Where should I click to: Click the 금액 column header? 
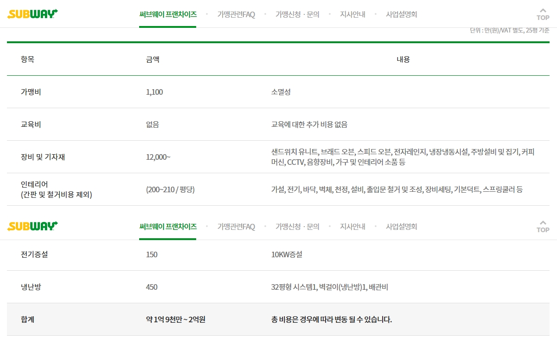[153, 59]
